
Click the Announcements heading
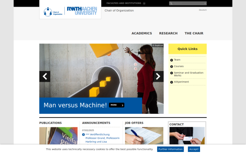point(96,123)
